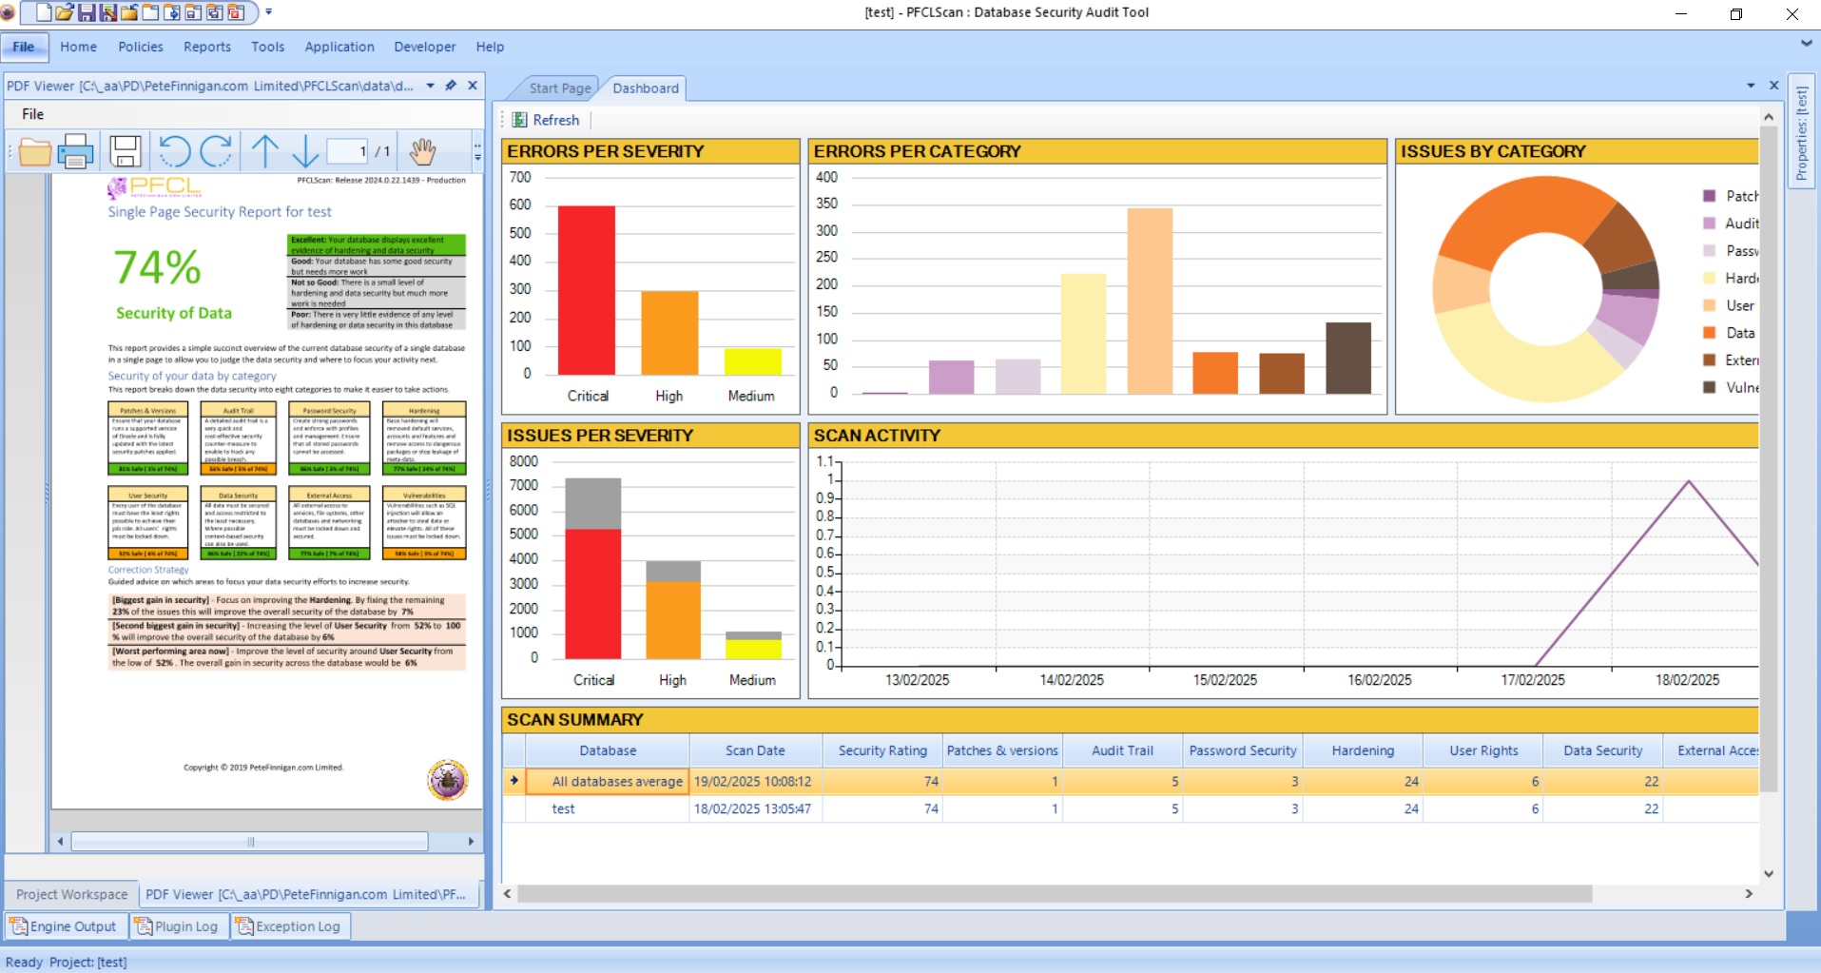Viewport: 1821px width, 973px height.
Task: Close the PDF Viewer panel
Action: pos(473,86)
